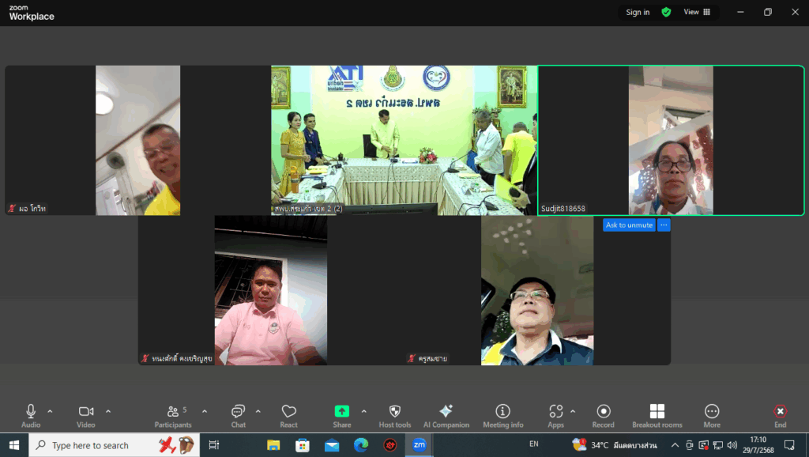This screenshot has width=809, height=457.
Task: Open the Chat panel
Action: point(238,414)
